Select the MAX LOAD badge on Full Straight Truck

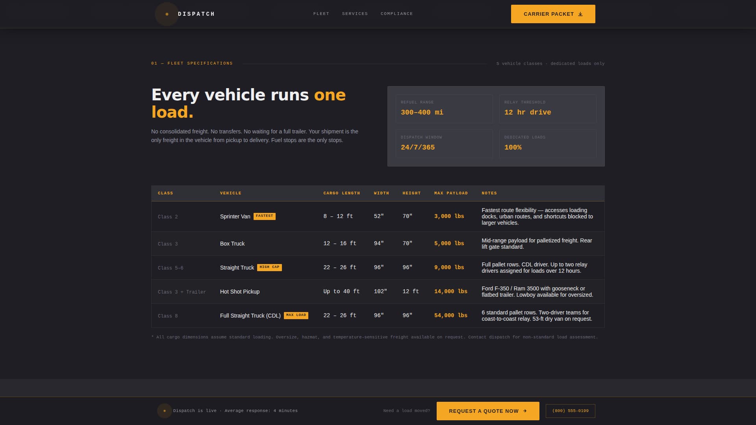click(x=296, y=315)
